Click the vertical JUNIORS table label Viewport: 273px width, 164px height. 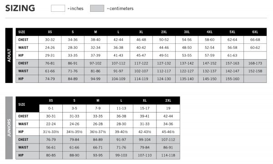[x=9, y=128]
